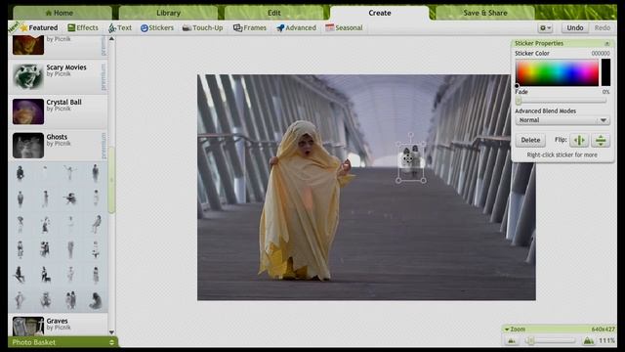Open the Save & Share tab

(x=485, y=13)
